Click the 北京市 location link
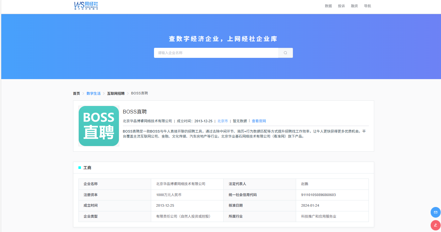441x232 pixels. pyautogui.click(x=223, y=121)
